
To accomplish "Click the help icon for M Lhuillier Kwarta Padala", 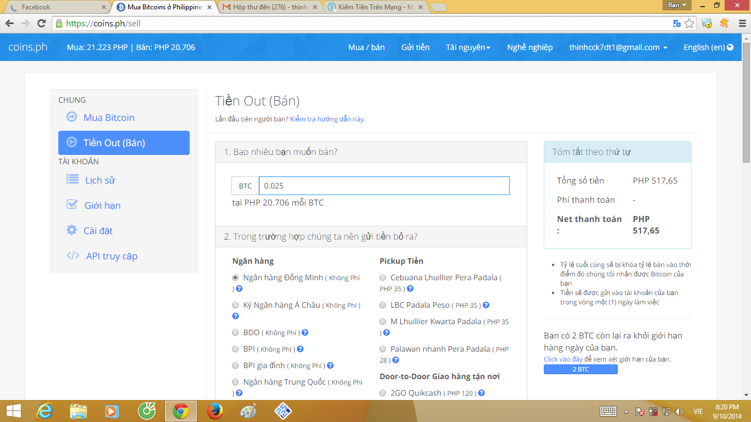I will [386, 332].
